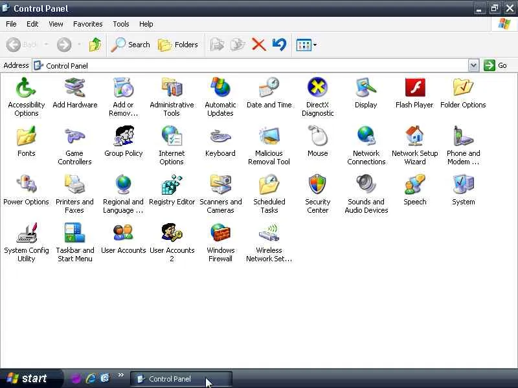Screen dimensions: 518x388
Task: Select the Display icon
Action: pos(366,87)
